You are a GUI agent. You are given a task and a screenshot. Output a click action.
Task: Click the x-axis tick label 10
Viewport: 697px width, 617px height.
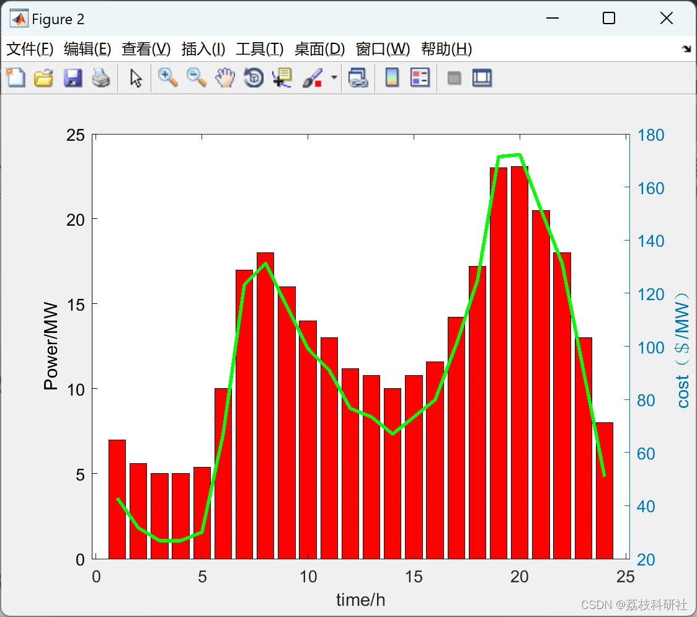pos(308,577)
